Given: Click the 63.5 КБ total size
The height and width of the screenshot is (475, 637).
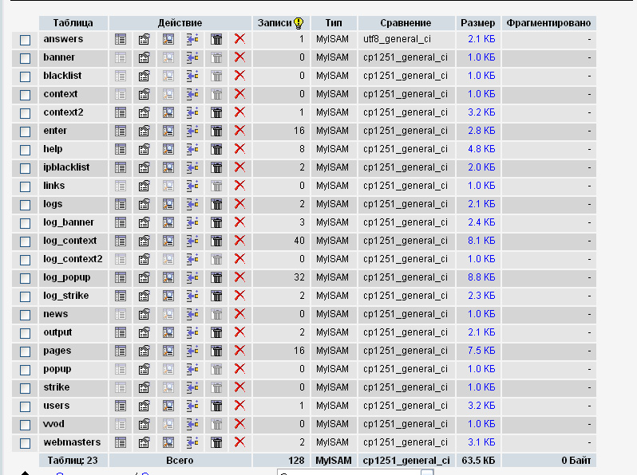Looking at the screenshot, I should pyautogui.click(x=478, y=461).
